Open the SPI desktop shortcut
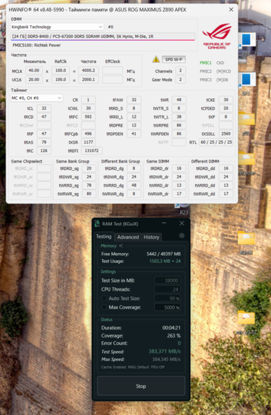This screenshot has height=415, width=271. point(246,84)
